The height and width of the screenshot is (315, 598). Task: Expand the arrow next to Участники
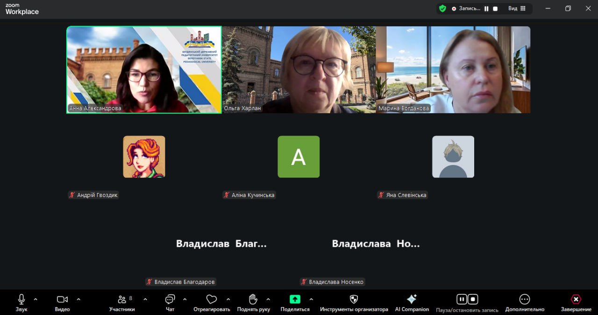tap(145, 299)
